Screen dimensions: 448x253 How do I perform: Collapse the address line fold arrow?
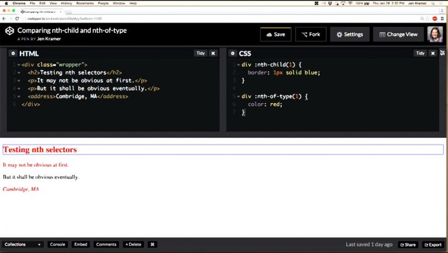[19, 97]
